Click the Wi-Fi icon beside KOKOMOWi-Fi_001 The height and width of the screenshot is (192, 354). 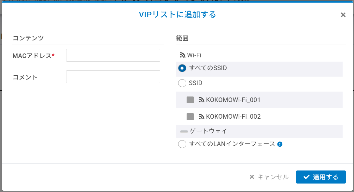[x=202, y=100]
